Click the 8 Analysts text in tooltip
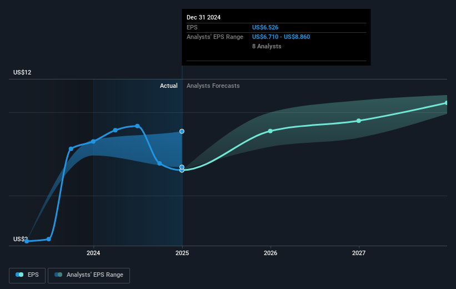 [x=267, y=46]
